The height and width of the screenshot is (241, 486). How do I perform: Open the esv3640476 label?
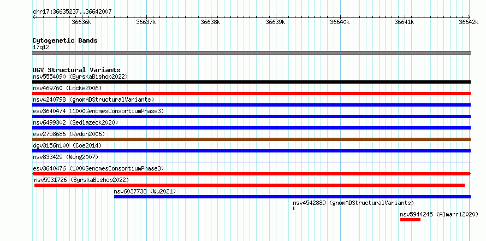[x=98, y=168]
